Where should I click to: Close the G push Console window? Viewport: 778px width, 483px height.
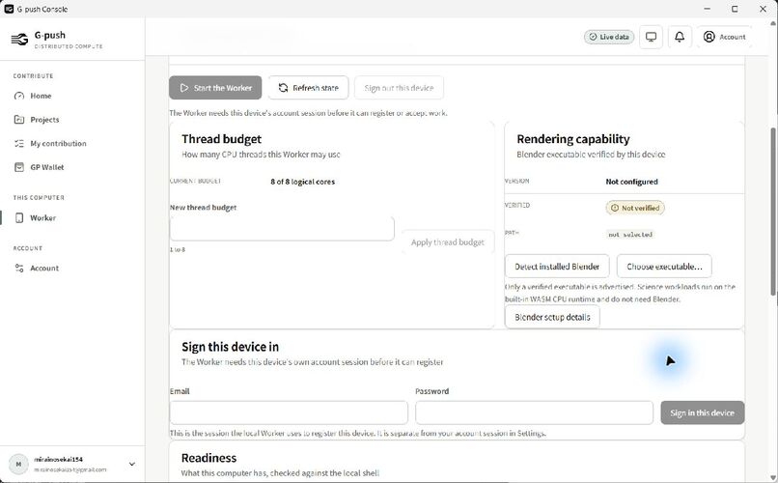[764, 9]
